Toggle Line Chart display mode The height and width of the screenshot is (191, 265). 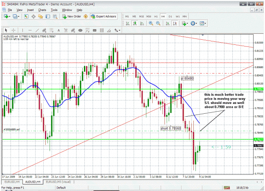click(x=142, y=23)
